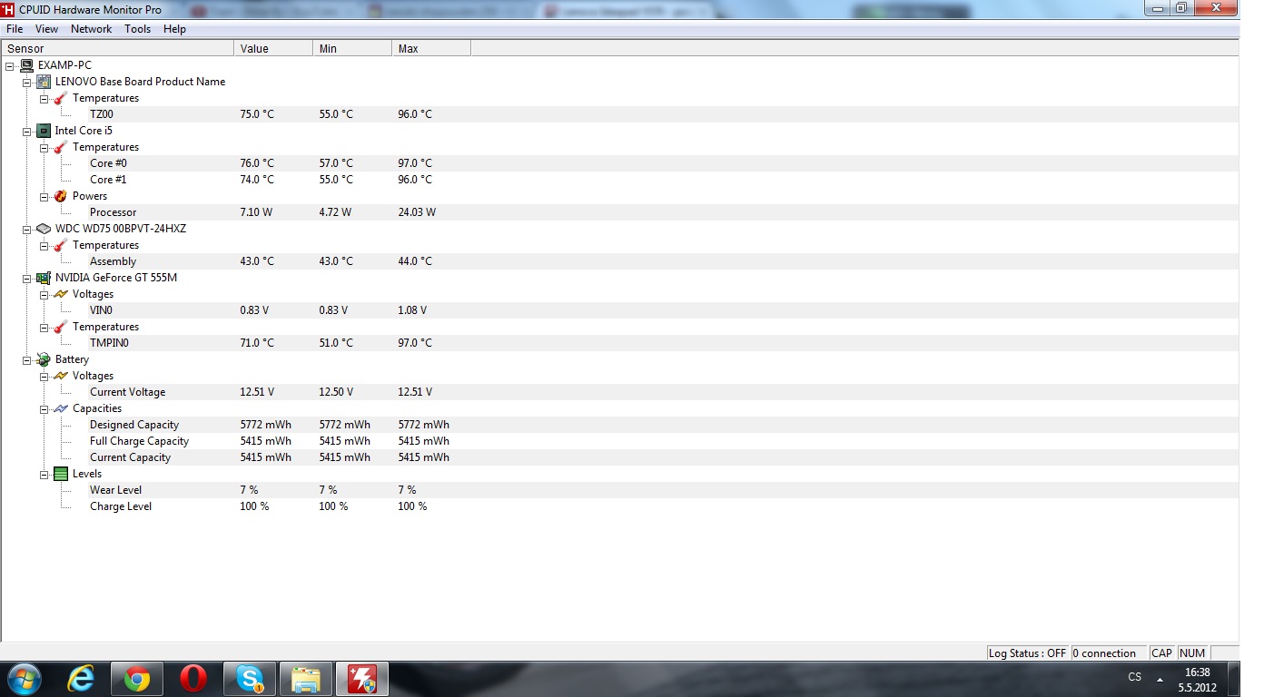Click thermometer icon under WDC WD75 drive
This screenshot has height=697, width=1264.
pos(61,245)
